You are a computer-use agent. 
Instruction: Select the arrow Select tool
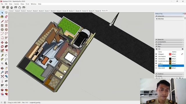(2, 13)
